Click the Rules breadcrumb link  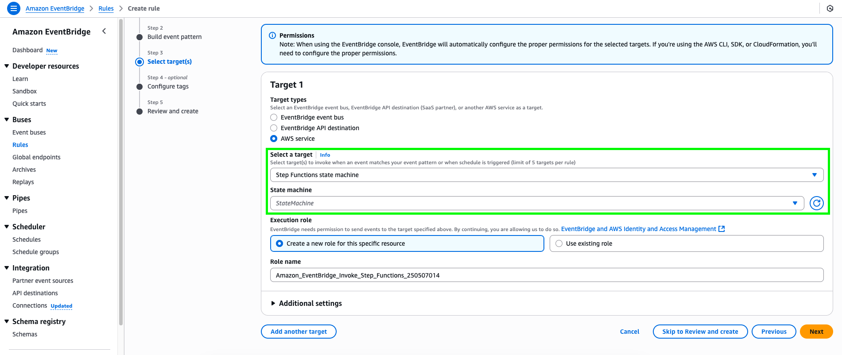(106, 8)
